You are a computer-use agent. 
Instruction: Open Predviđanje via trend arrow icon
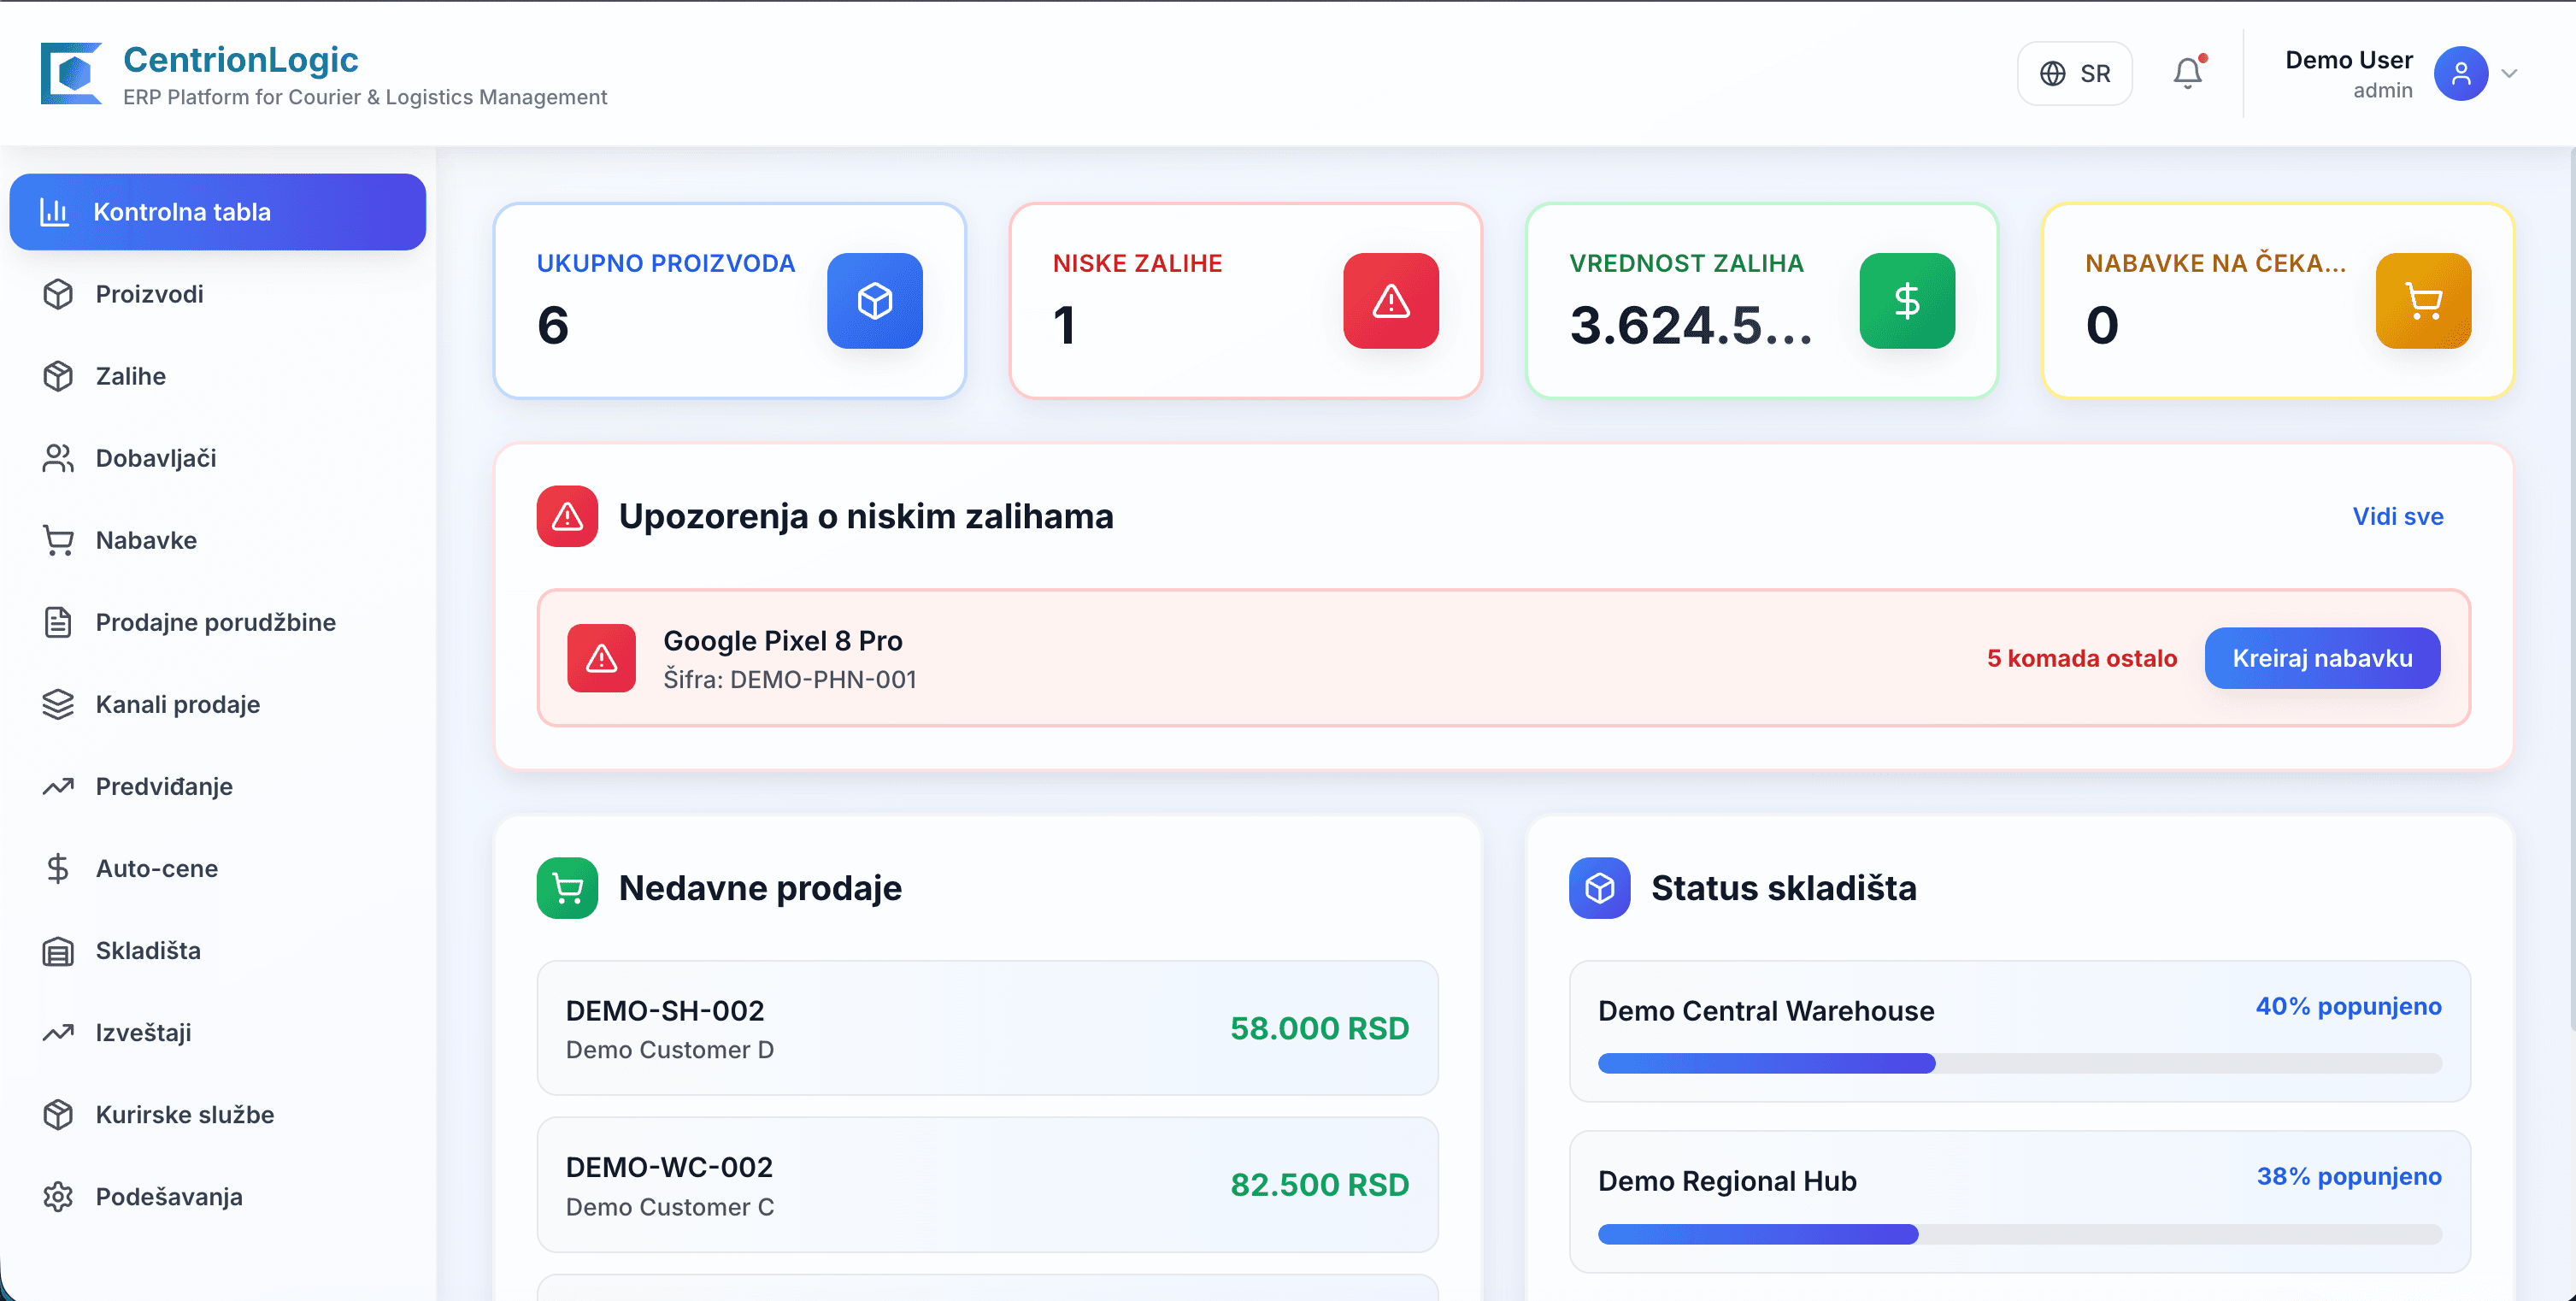[57, 786]
